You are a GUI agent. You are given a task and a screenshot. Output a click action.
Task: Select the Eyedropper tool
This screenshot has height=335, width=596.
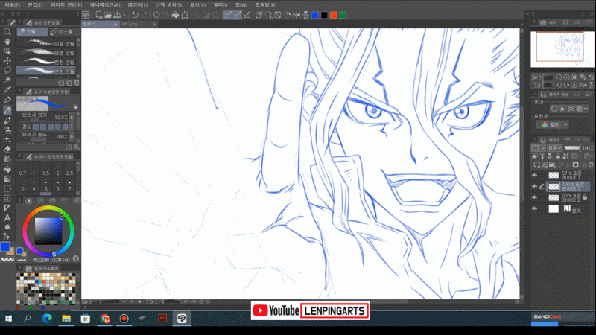pyautogui.click(x=7, y=90)
